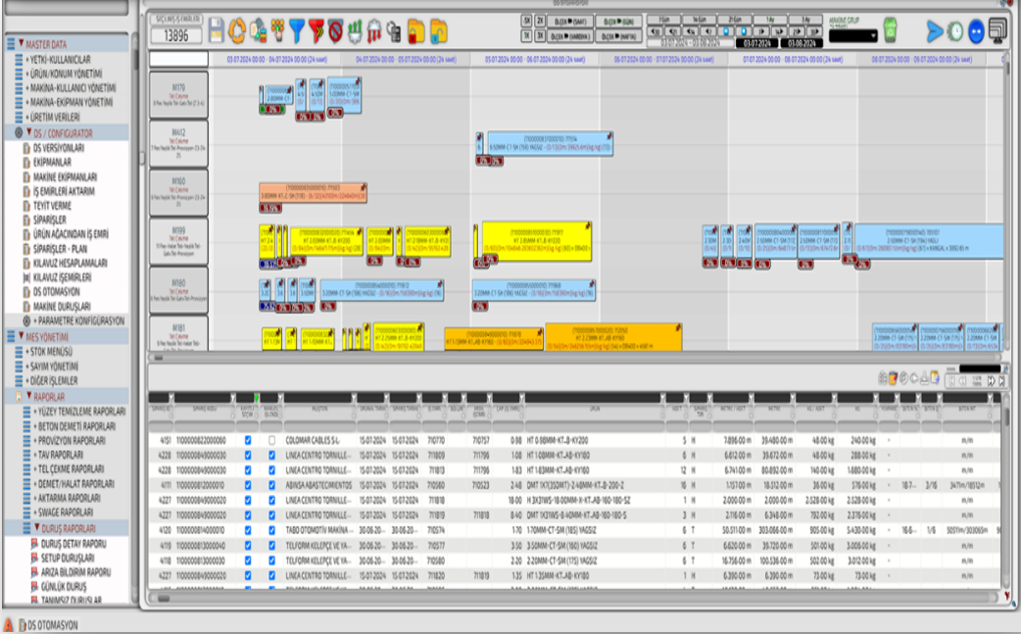This screenshot has width=1021, height=634.
Task: Click the green recycle bin icon
Action: tap(891, 30)
